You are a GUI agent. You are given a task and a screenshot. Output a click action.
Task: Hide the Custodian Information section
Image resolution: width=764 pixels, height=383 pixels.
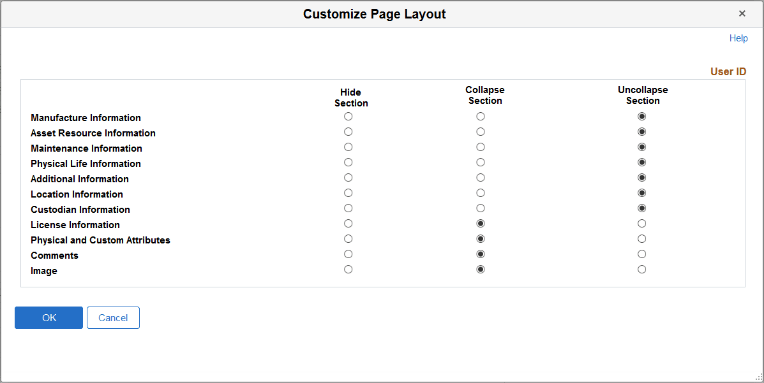[x=348, y=208]
